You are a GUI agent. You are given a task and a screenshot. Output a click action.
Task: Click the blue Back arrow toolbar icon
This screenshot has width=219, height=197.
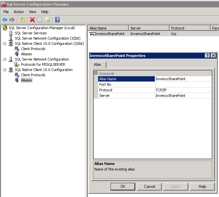coord(5,20)
